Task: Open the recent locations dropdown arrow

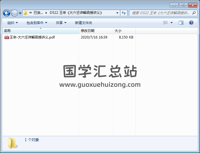Action: [20, 13]
